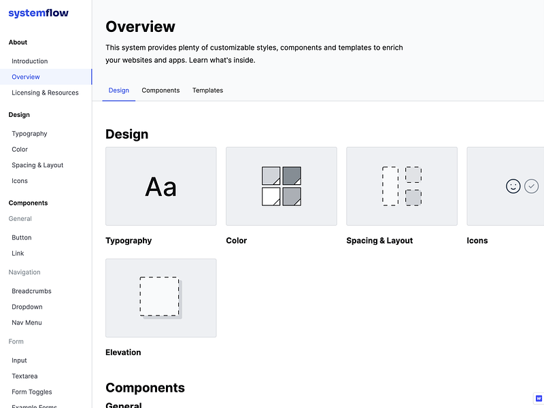The height and width of the screenshot is (408, 544).
Task: Open Typography in the sidebar Design section
Action: (29, 133)
